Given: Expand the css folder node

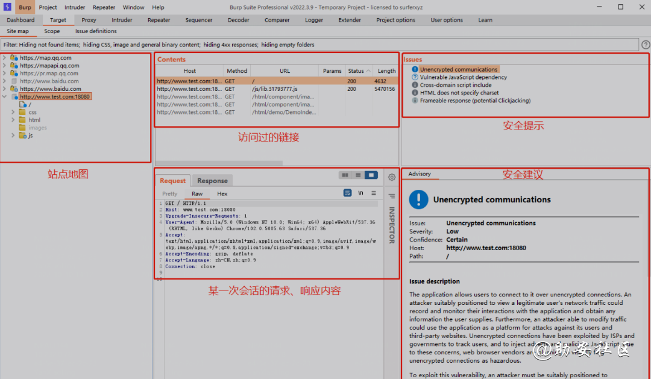Looking at the screenshot, I should coord(13,112).
